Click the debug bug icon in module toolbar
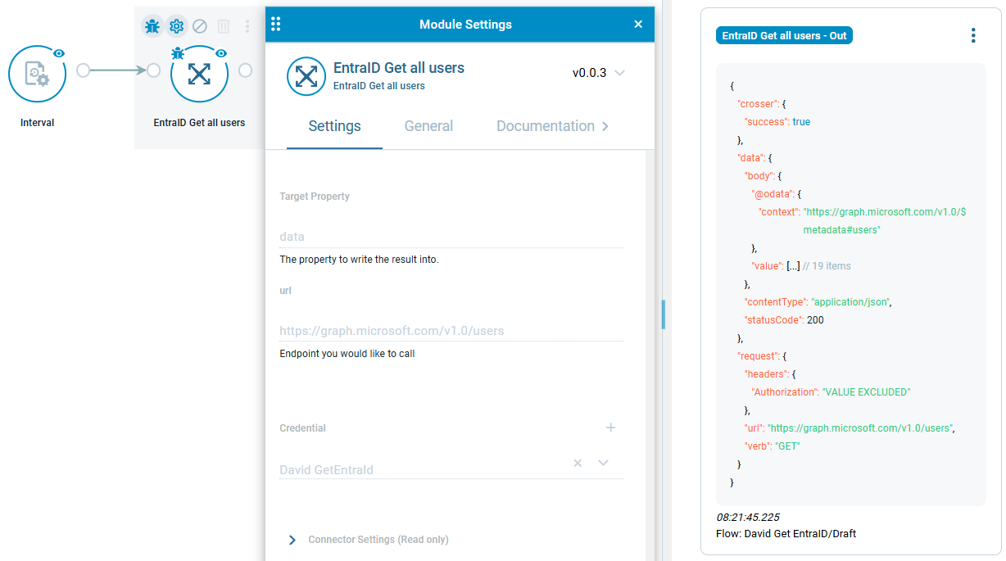Screen dimensions: 1006x561 point(152,26)
